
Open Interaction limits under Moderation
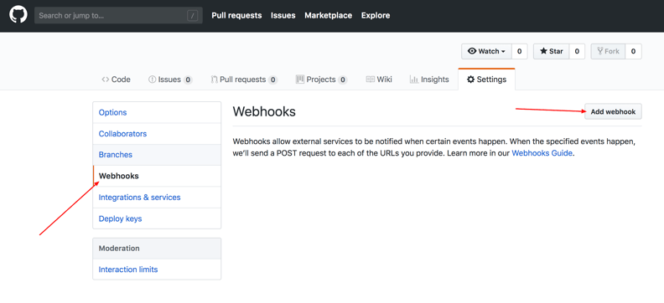157,270
